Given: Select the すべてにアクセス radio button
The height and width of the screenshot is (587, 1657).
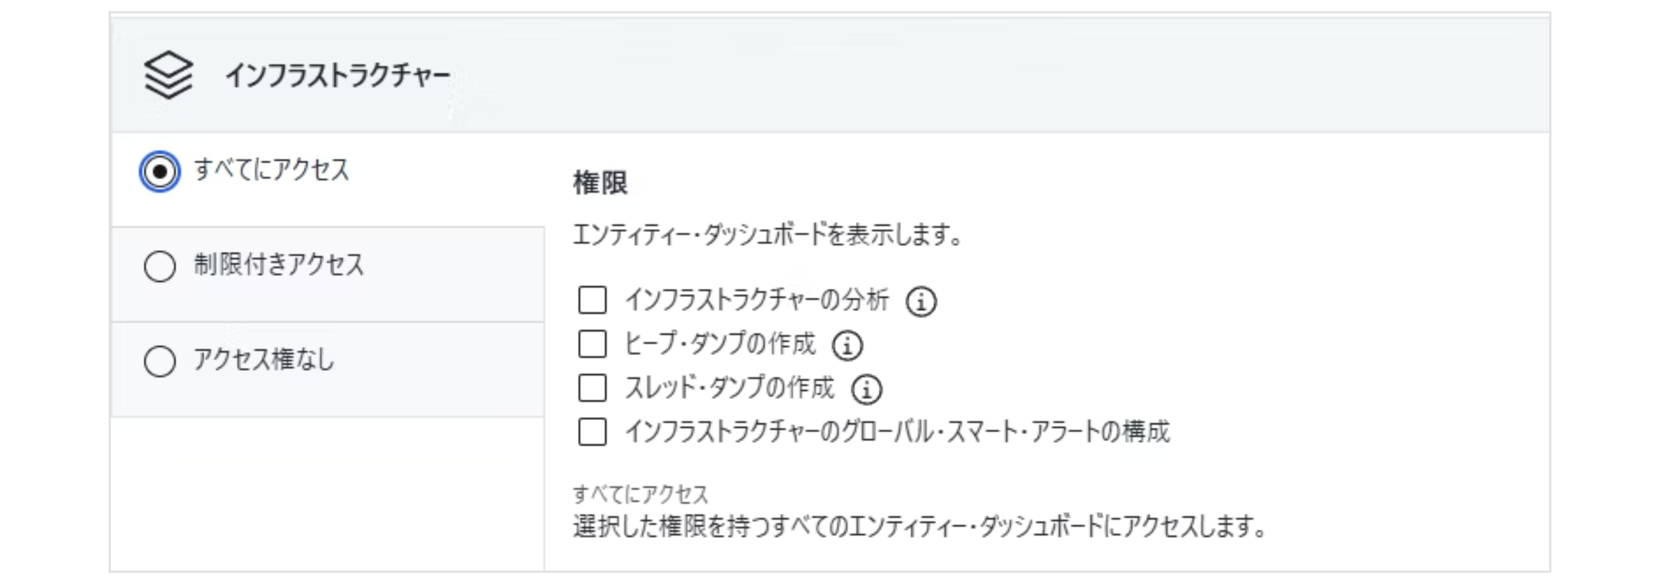Looking at the screenshot, I should 159,172.
